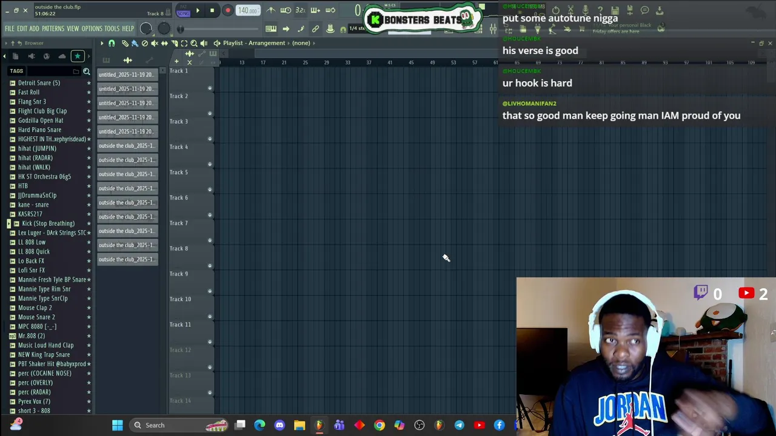Open the Detroit Snare (5) folder
Image resolution: width=776 pixels, height=436 pixels.
pyautogui.click(x=39, y=83)
